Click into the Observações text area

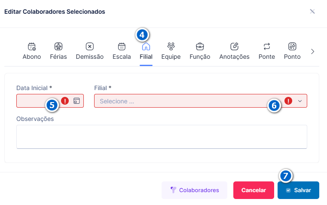[162, 137]
